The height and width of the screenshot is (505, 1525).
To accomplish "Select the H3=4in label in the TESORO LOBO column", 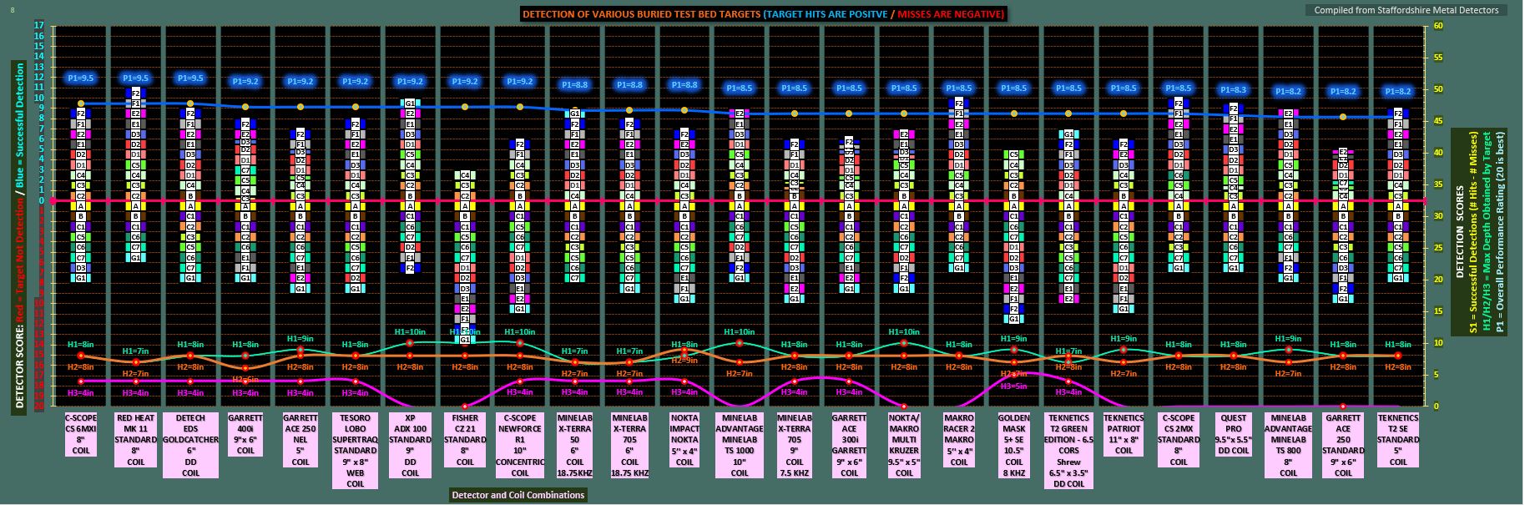I will (355, 392).
